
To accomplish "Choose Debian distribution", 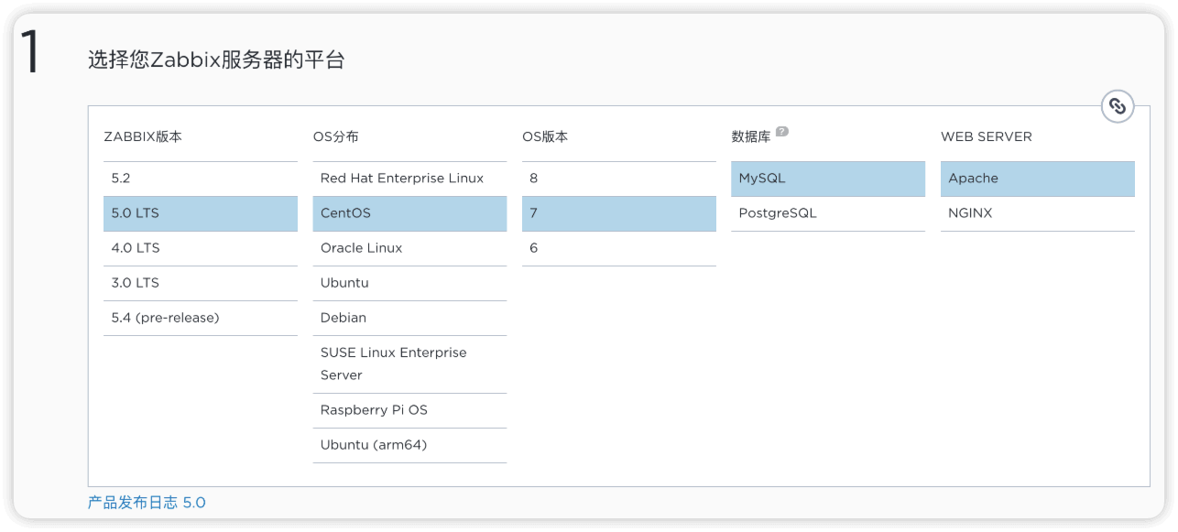I will pyautogui.click(x=409, y=318).
